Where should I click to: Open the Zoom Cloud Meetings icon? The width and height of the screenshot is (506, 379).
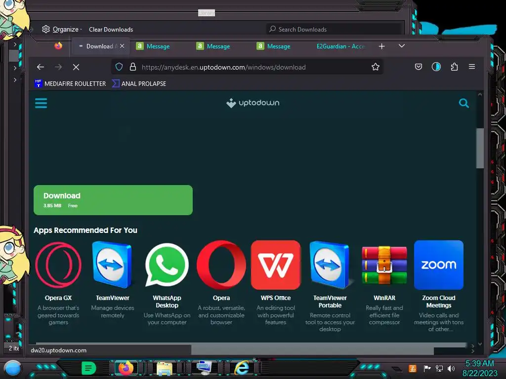click(439, 265)
